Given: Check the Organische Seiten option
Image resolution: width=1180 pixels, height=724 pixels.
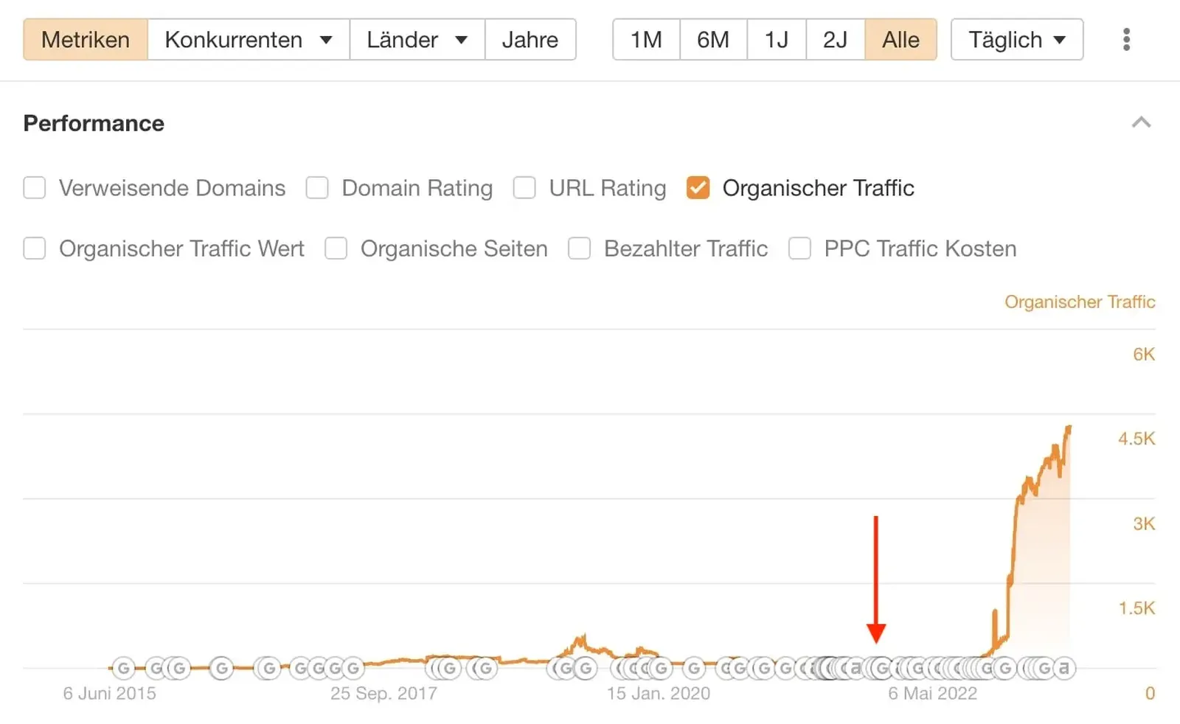Looking at the screenshot, I should [336, 248].
